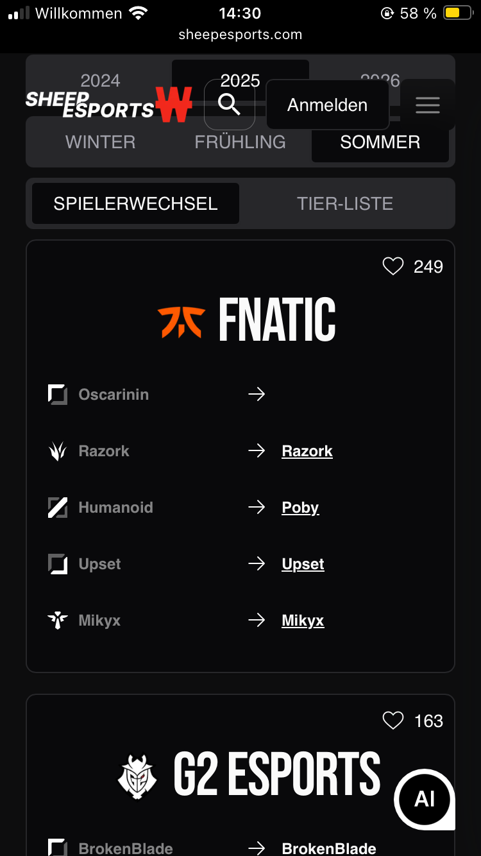
Task: Tap the support role icon beside Mikyx
Action: (58, 621)
